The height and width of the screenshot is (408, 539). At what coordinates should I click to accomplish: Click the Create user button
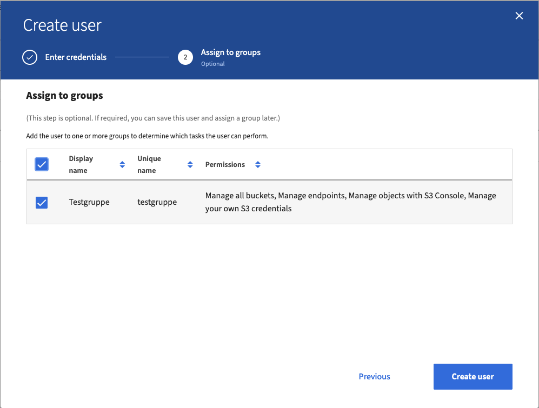coord(473,377)
